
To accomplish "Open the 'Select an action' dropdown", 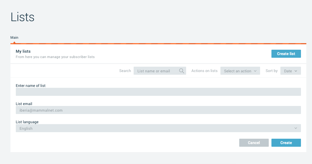I will [x=240, y=71].
